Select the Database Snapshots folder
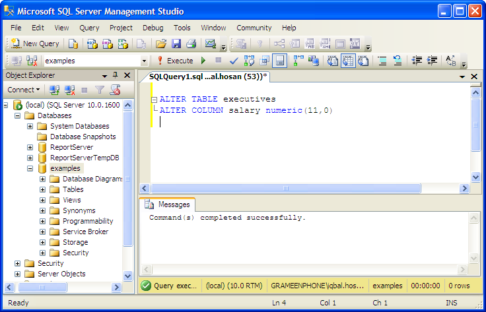486x312 pixels. 83,137
